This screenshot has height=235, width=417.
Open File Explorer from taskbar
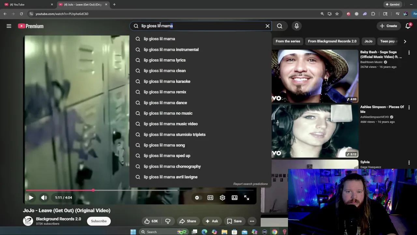pyautogui.click(x=224, y=232)
